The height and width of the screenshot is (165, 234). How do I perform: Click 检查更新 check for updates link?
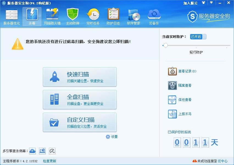[x=49, y=161]
